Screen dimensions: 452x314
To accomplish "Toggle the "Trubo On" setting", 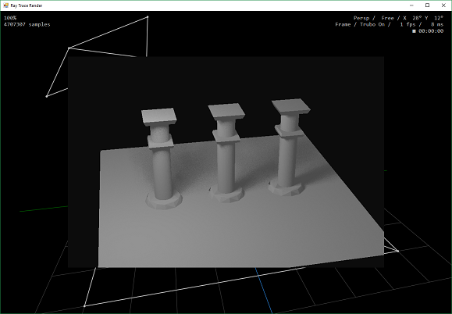I will (x=372, y=24).
